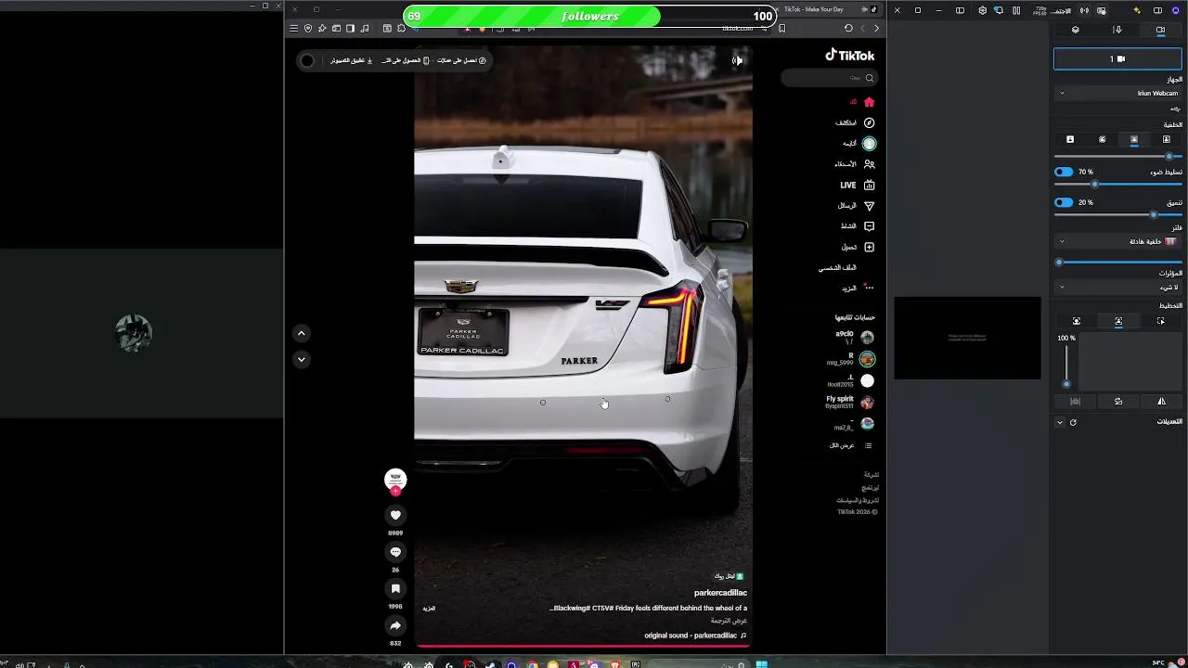Toggle the video volume speaker icon
Screen dimensions: 1188x668
[x=737, y=60]
